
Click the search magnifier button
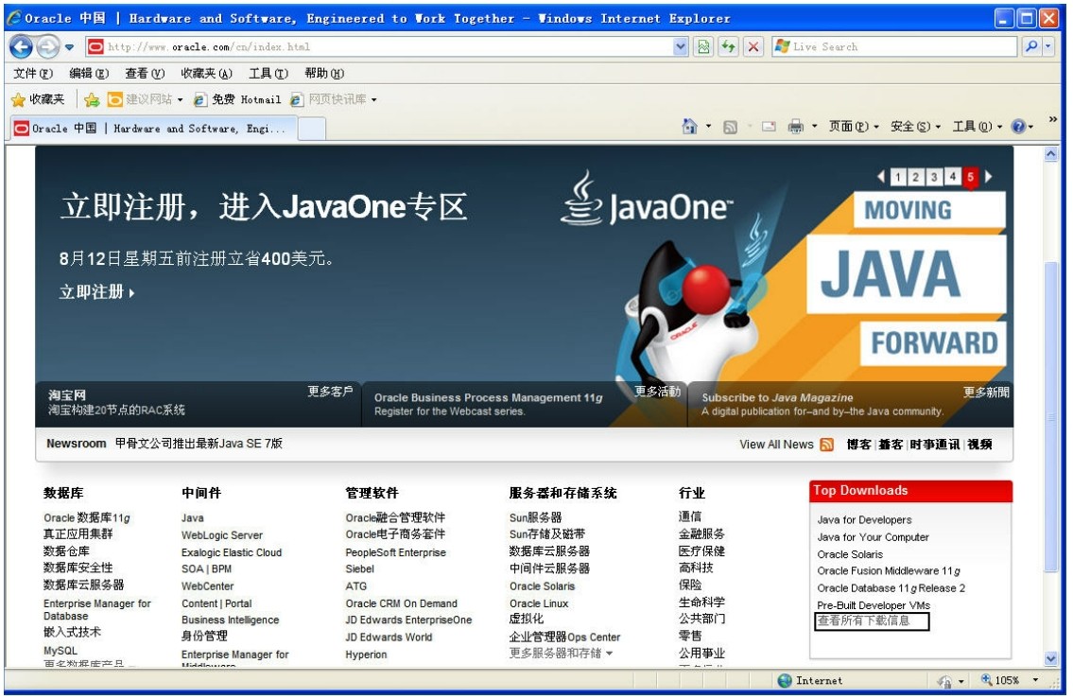coord(1030,46)
